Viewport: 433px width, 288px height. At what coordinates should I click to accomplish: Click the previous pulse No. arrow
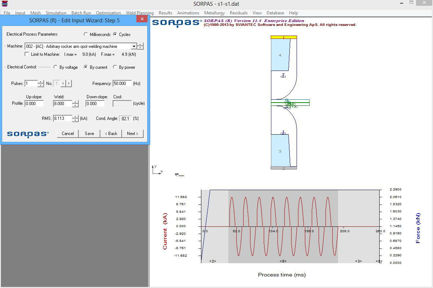tap(63, 84)
